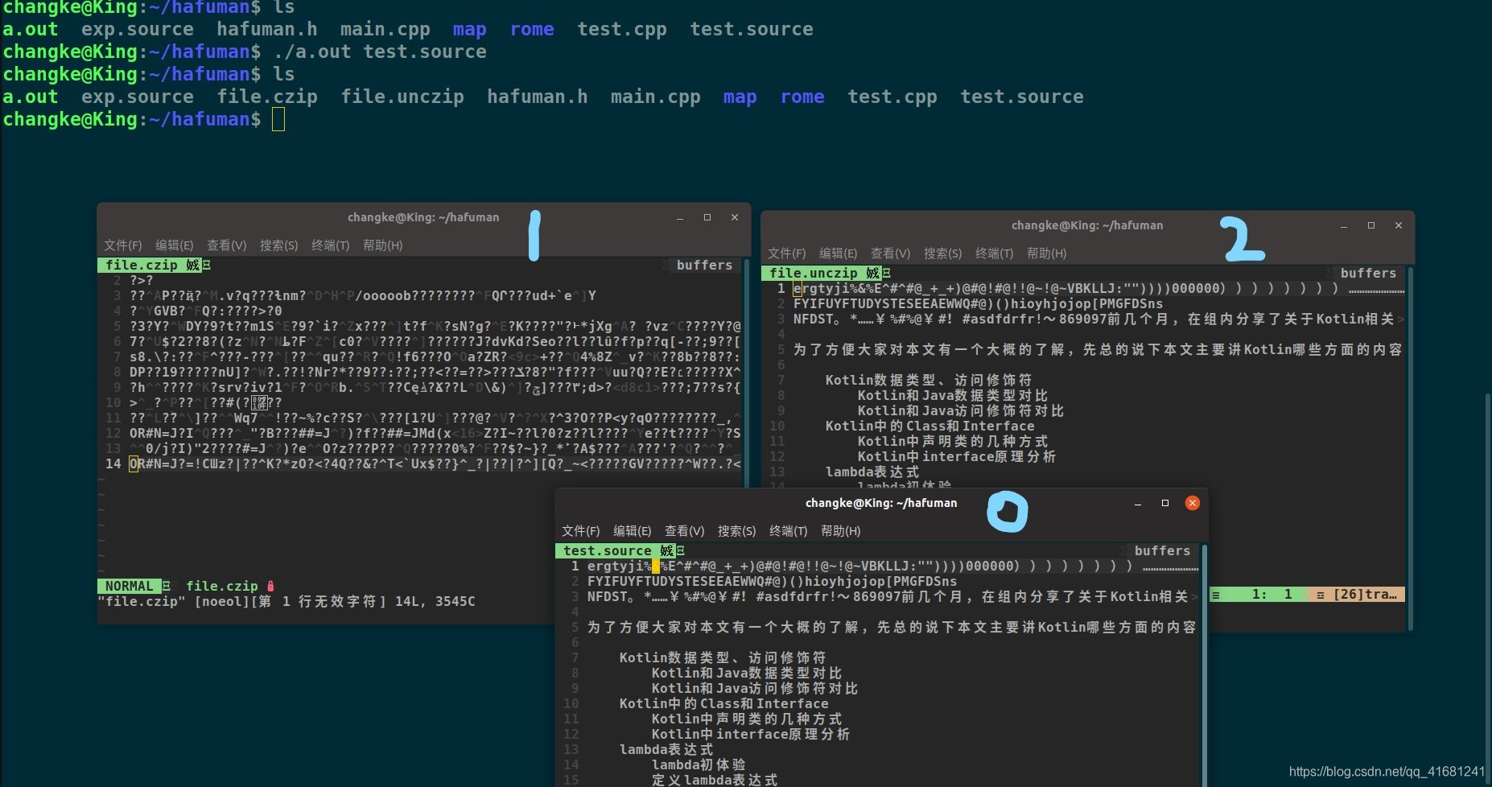The height and width of the screenshot is (787, 1492).
Task: Maximize the file.czip terminal window
Action: click(x=707, y=217)
